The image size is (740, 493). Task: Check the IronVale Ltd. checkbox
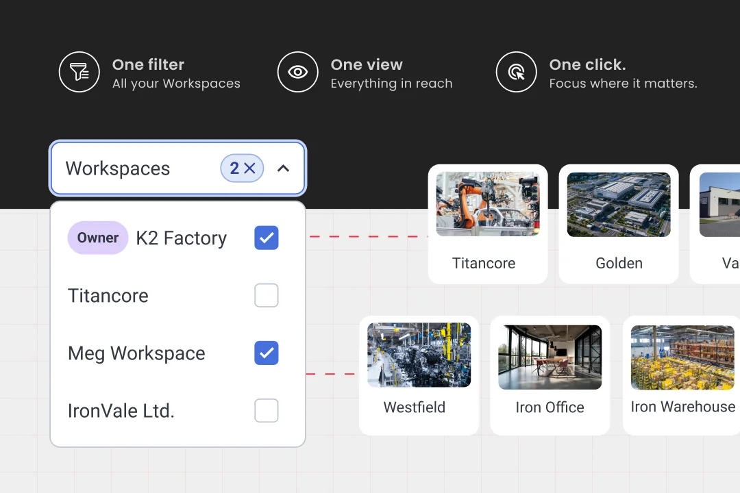coord(266,410)
